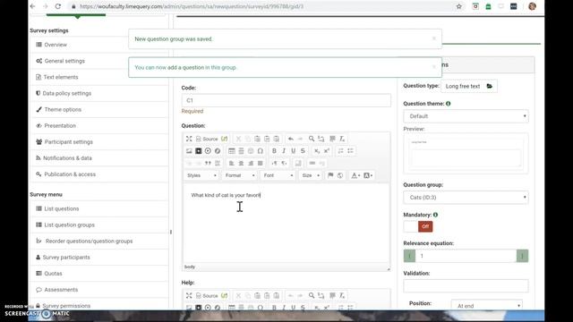Insert a table in the Question editor
This screenshot has width=573, height=322.
pyautogui.click(x=232, y=151)
